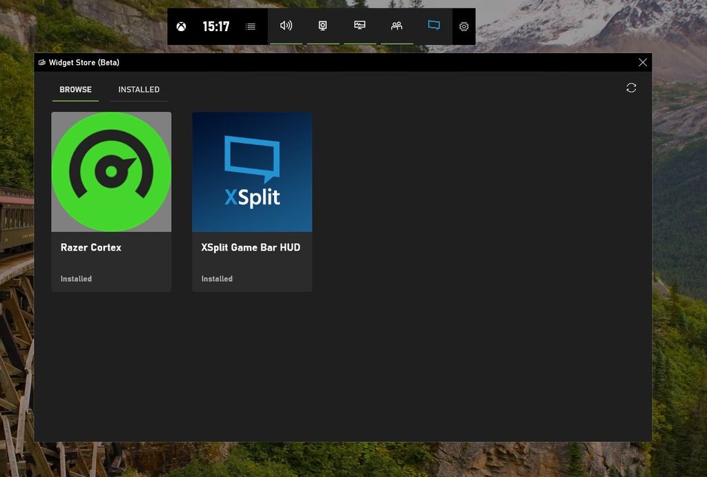Open the Xbox Game Bar home menu
Image resolution: width=707 pixels, height=477 pixels.
pyautogui.click(x=182, y=26)
